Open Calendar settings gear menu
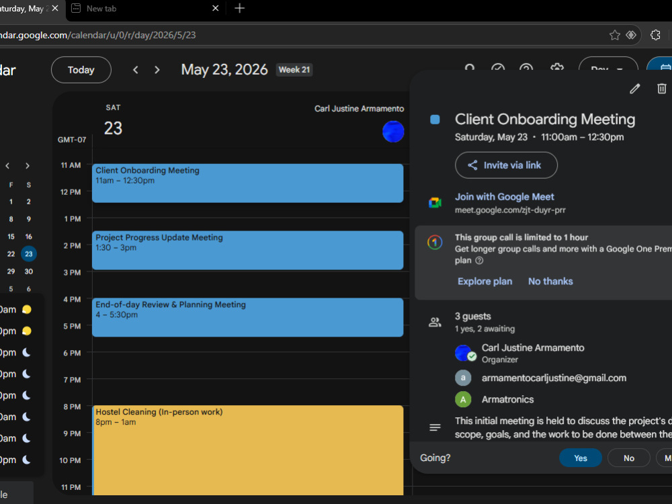This screenshot has height=504, width=672. pyautogui.click(x=556, y=68)
